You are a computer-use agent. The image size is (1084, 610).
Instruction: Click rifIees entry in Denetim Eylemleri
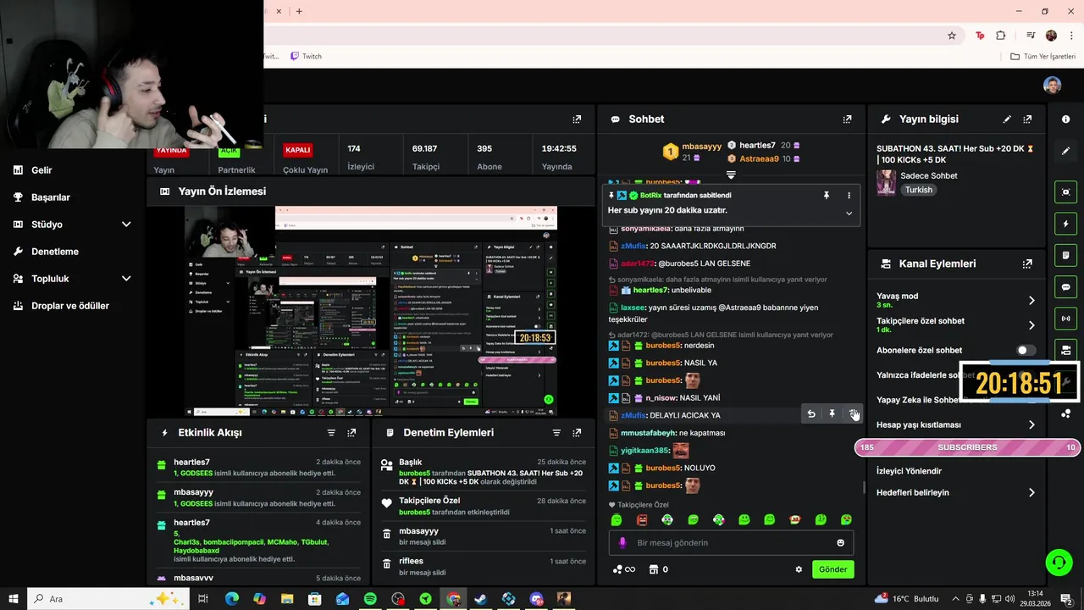pos(482,566)
